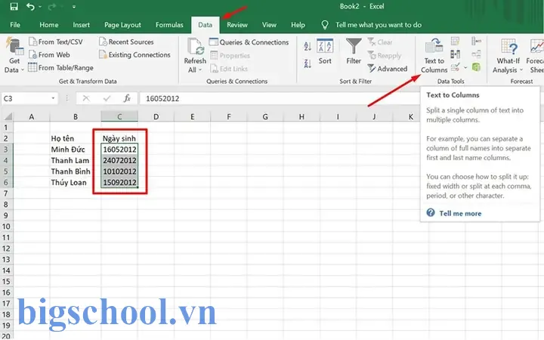Open Recent Sources

[x=127, y=42]
